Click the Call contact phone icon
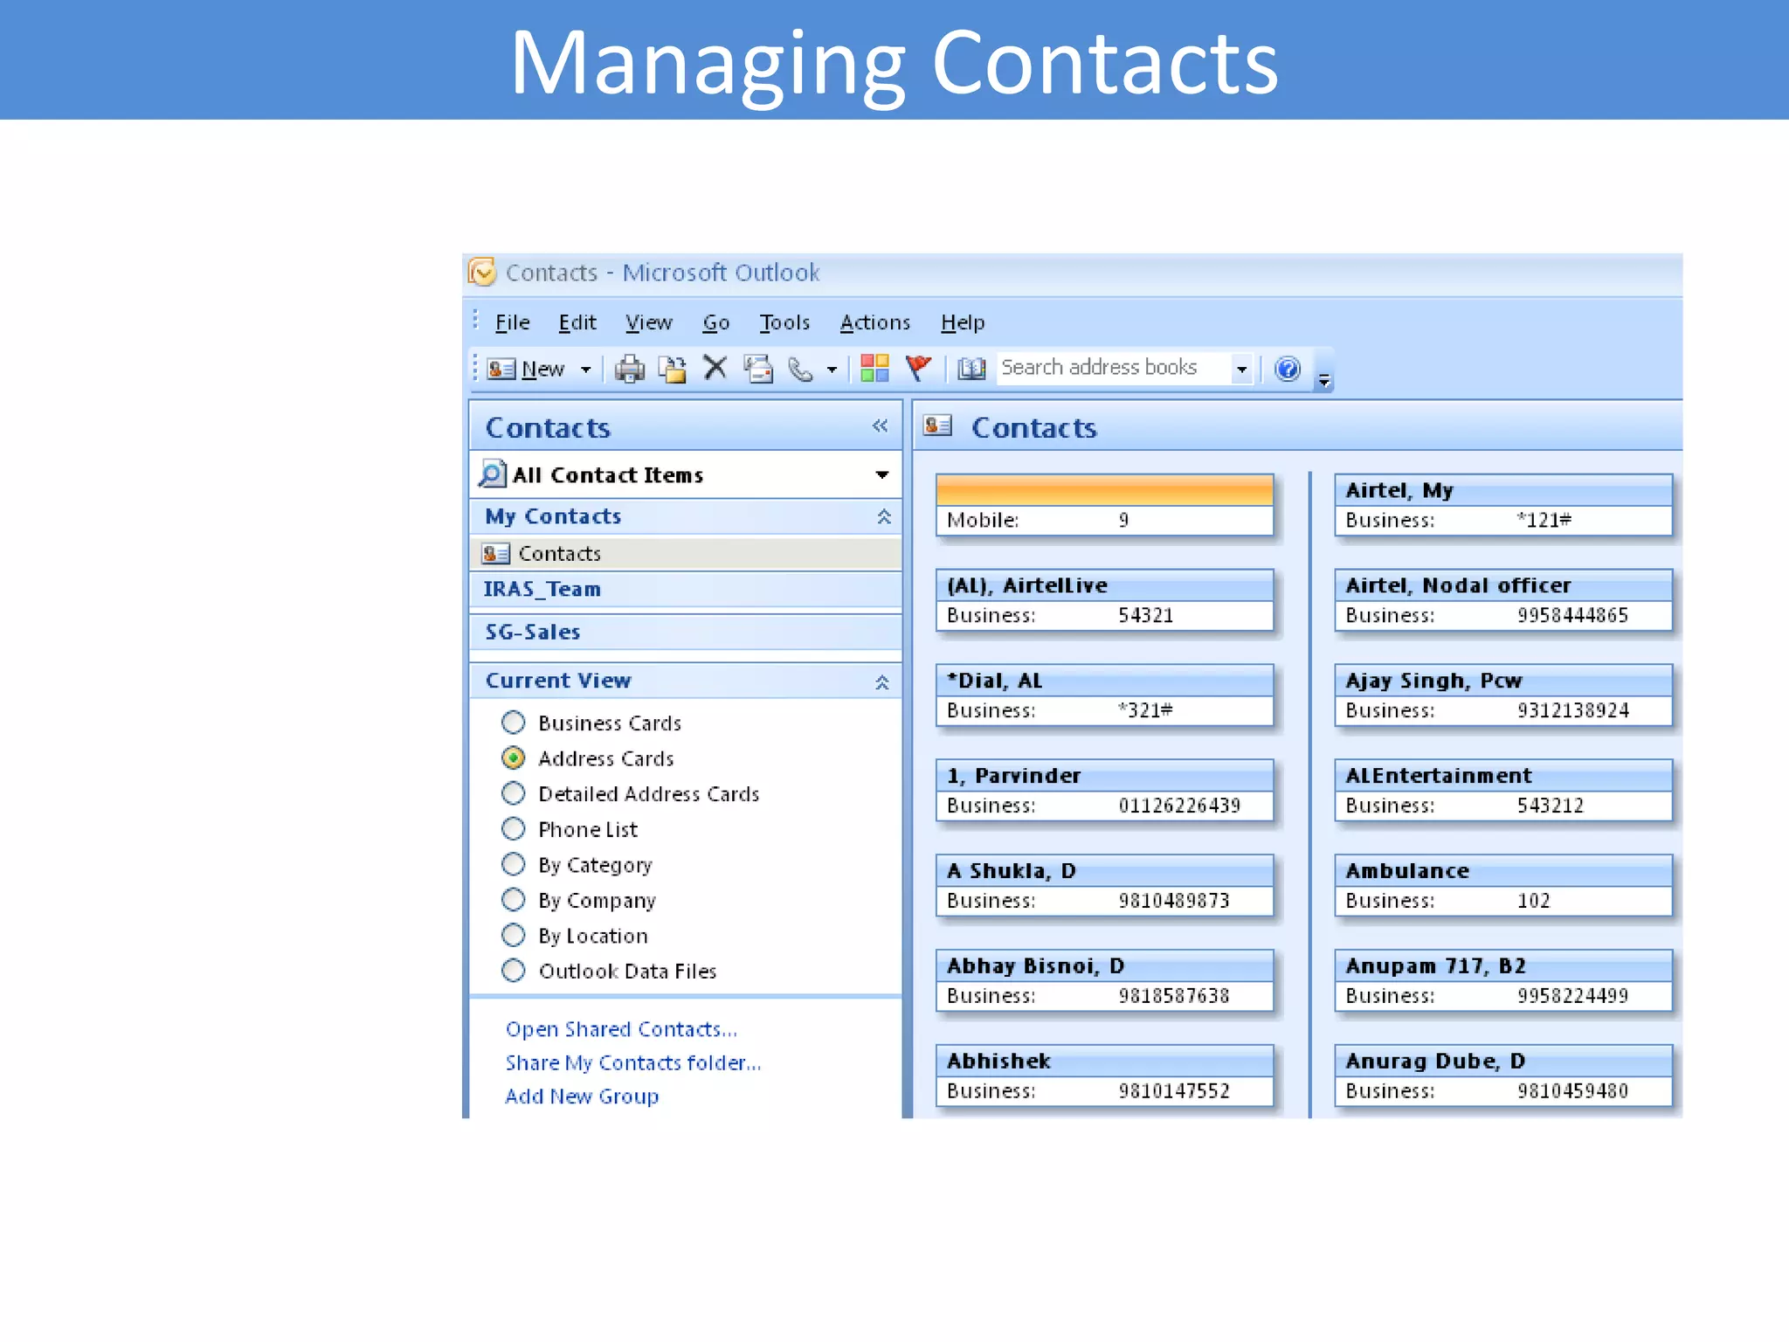Image resolution: width=1789 pixels, height=1342 pixels. pos(800,370)
